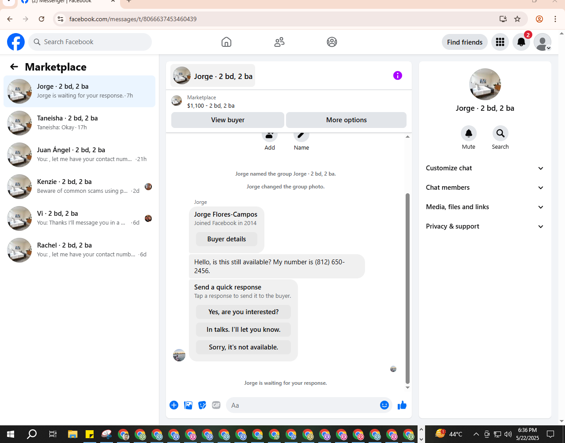
Task: Click the weather widget showing 44°C
Action: point(449,434)
